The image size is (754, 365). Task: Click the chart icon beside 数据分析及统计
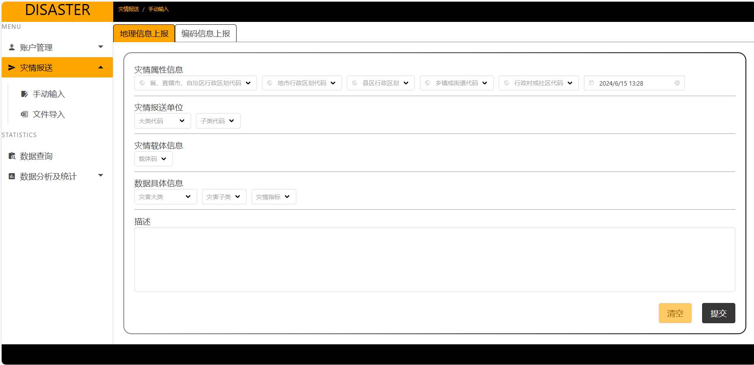click(12, 176)
